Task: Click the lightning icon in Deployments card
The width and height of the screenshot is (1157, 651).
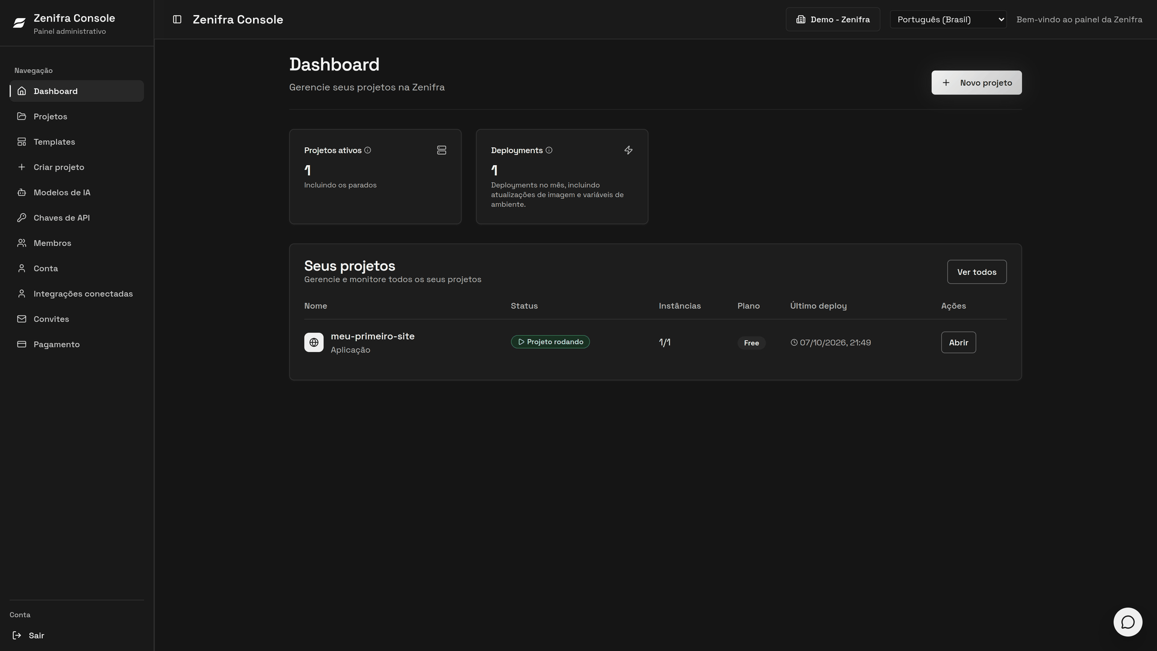Action: (x=629, y=150)
